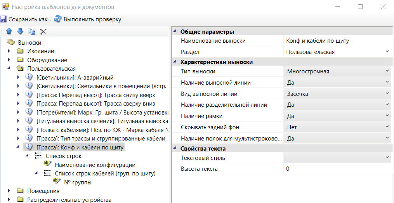394x203 pixels.
Task: Select Наименование конфигурации tree item
Action: [x=95, y=165]
